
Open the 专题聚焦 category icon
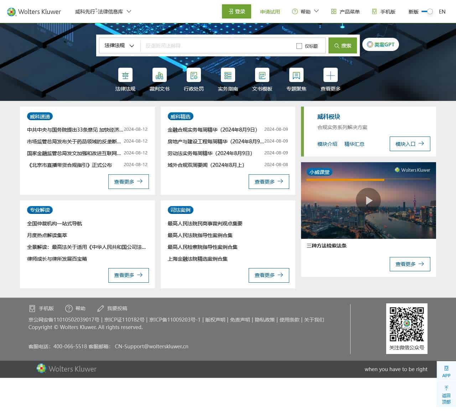[296, 75]
